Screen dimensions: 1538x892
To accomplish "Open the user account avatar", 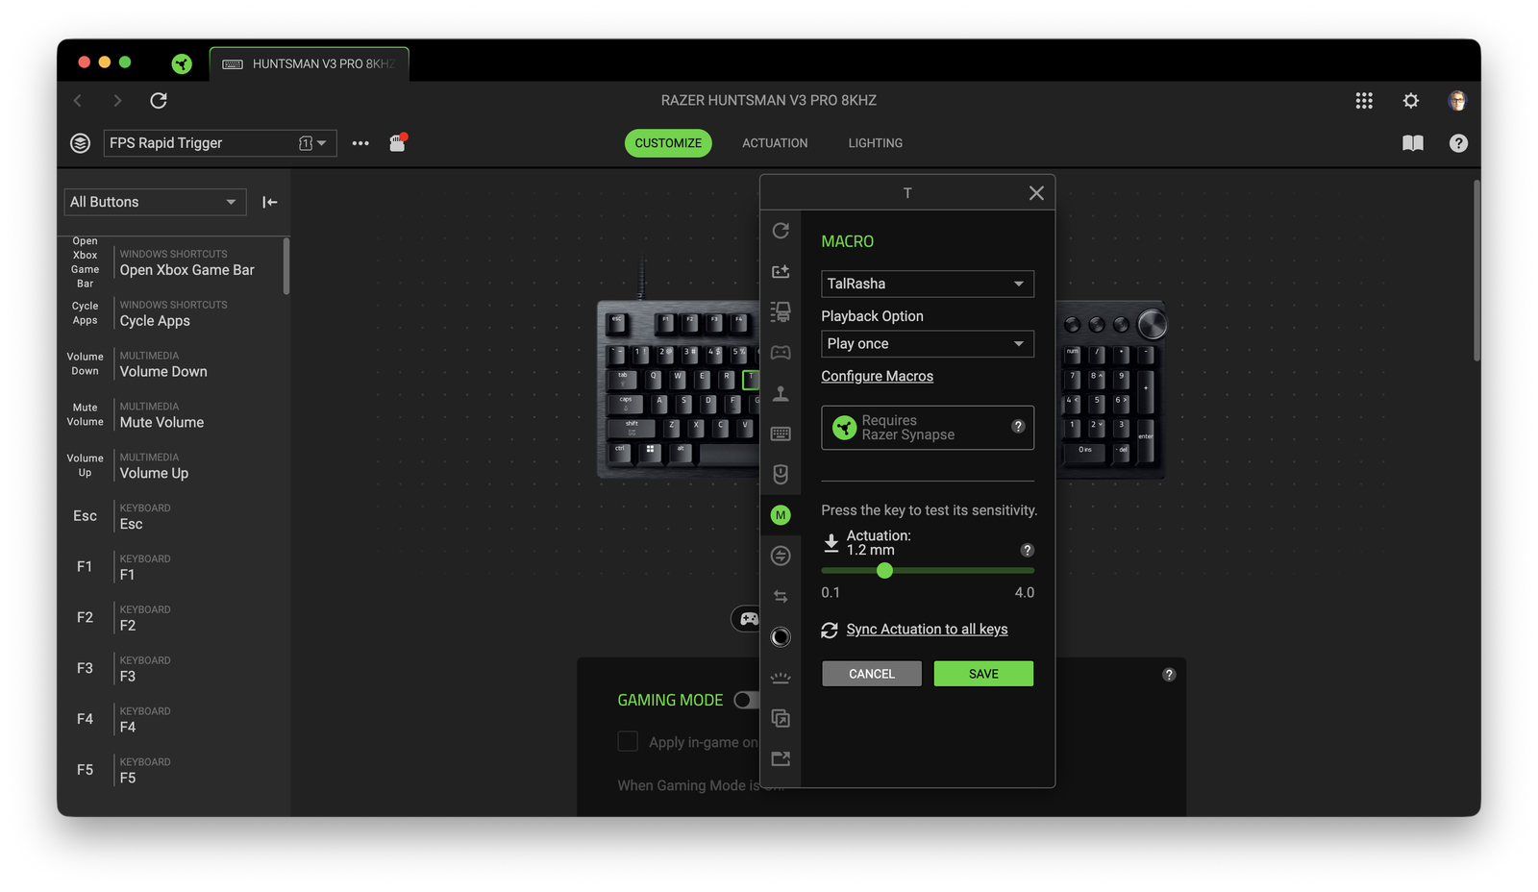I will click(1457, 100).
